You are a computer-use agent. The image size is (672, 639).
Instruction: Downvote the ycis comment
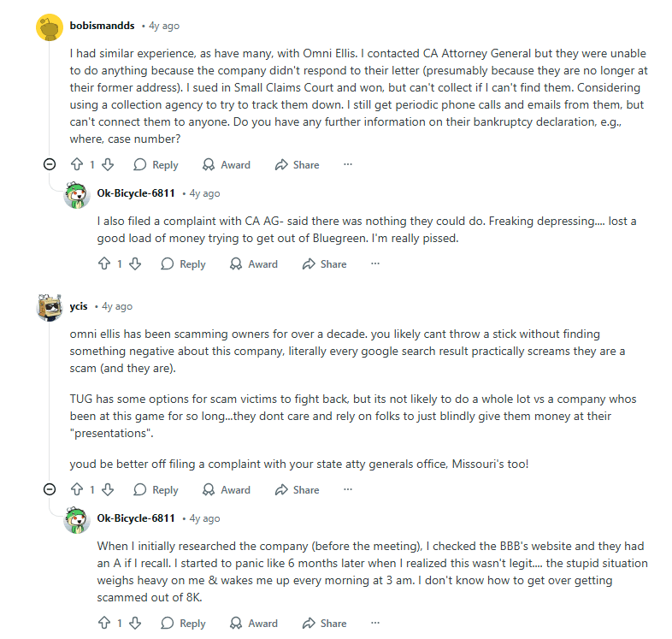click(x=108, y=490)
